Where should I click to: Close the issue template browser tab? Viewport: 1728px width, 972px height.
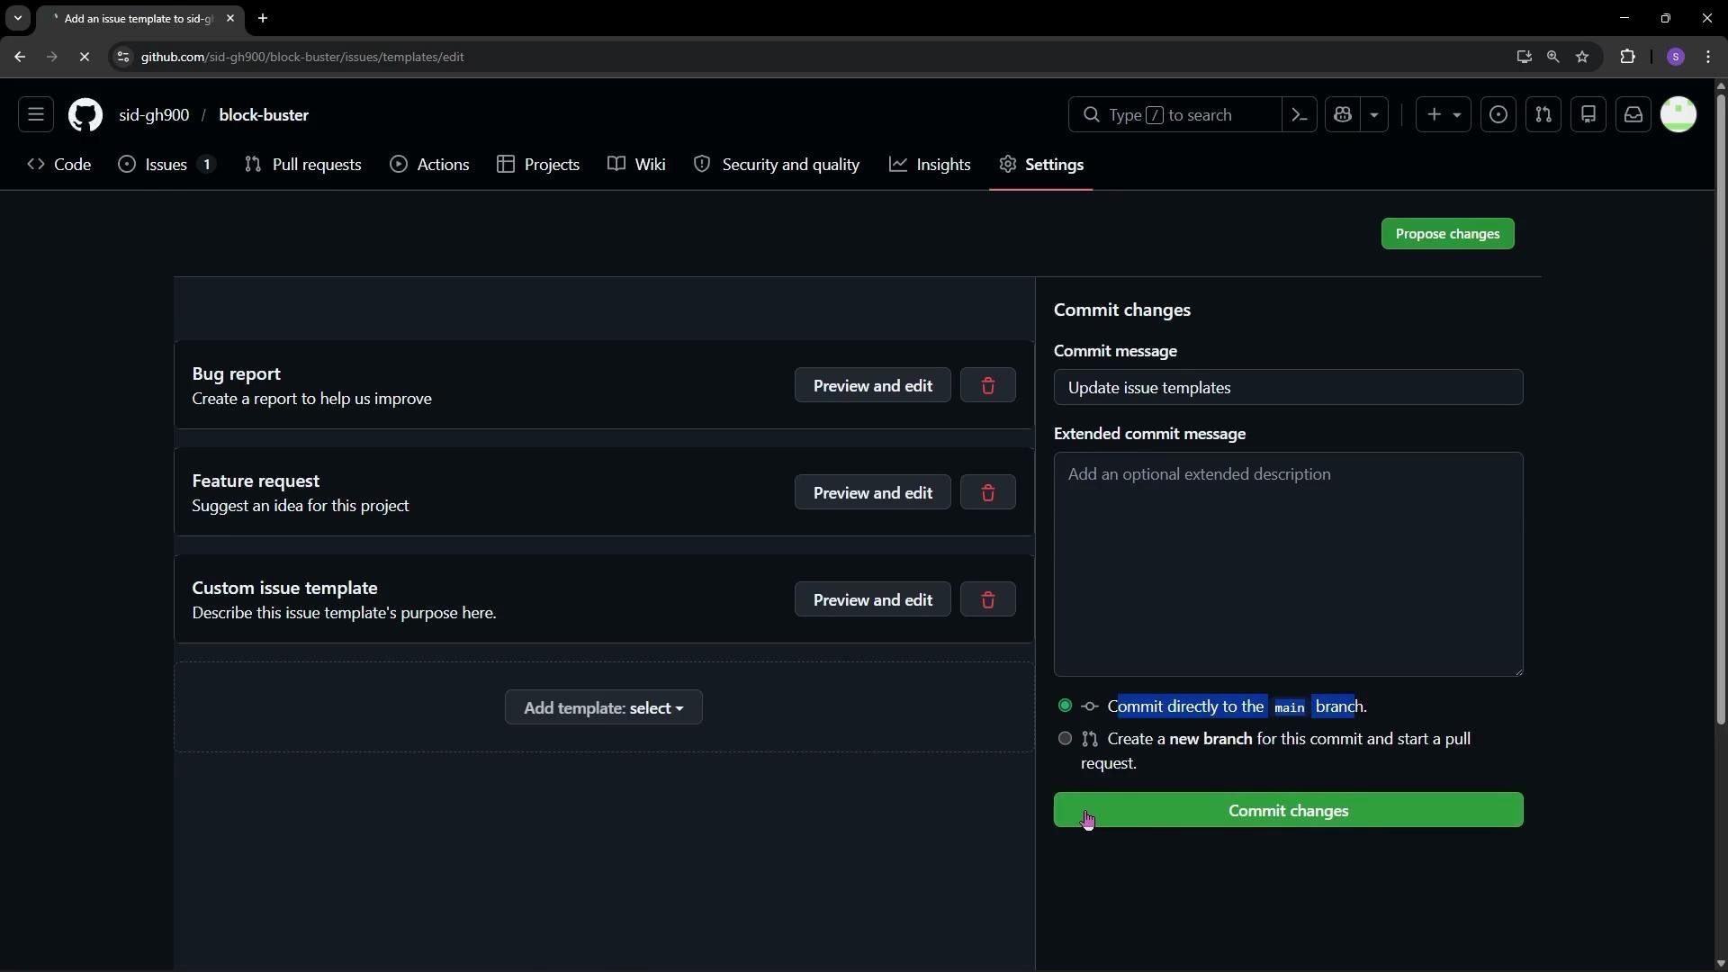[230, 18]
